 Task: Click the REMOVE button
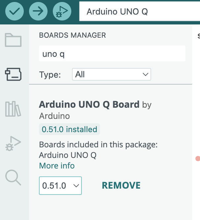[121, 186]
